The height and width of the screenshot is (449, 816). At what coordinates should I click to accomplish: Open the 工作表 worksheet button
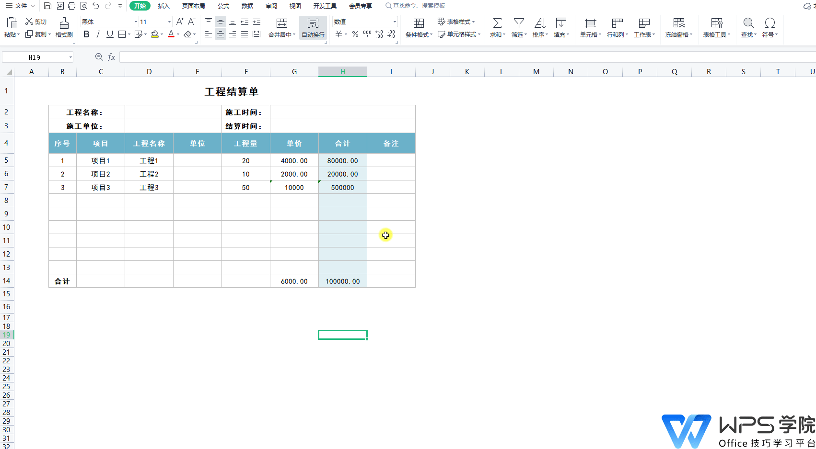644,28
